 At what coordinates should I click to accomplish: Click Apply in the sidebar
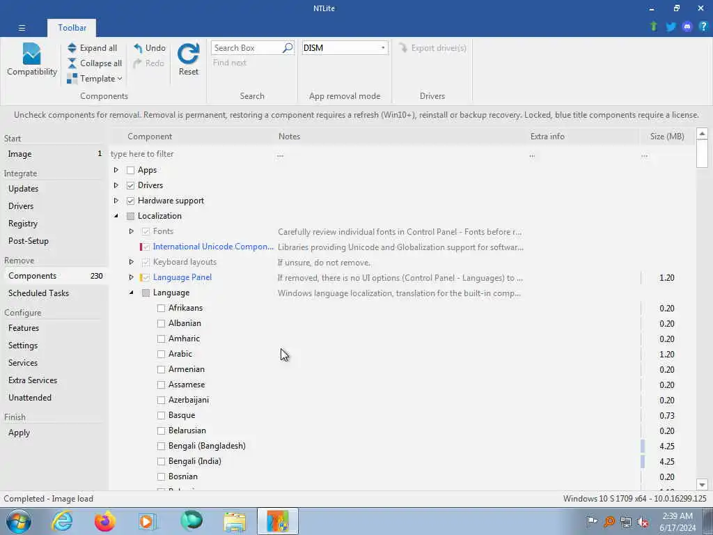pos(54,433)
